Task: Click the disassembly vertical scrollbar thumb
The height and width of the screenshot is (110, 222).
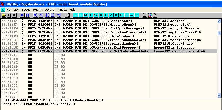Action: (219, 33)
